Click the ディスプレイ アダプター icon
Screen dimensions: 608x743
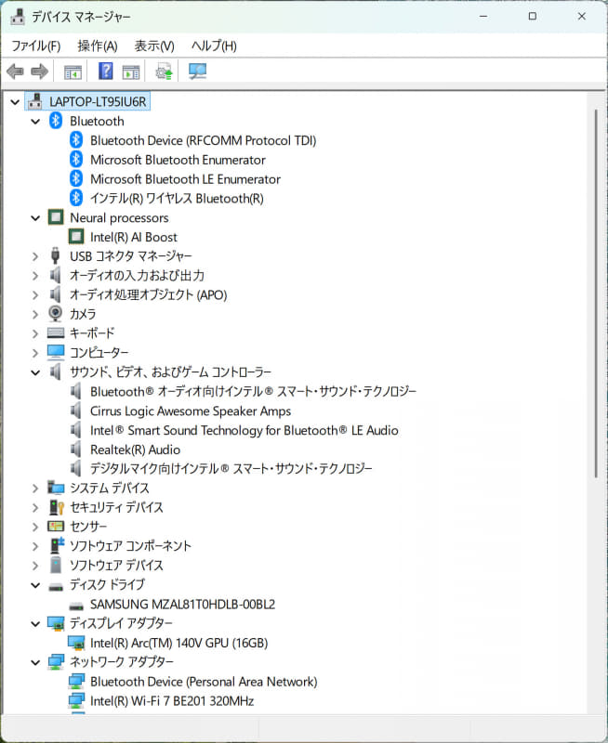[x=56, y=623]
